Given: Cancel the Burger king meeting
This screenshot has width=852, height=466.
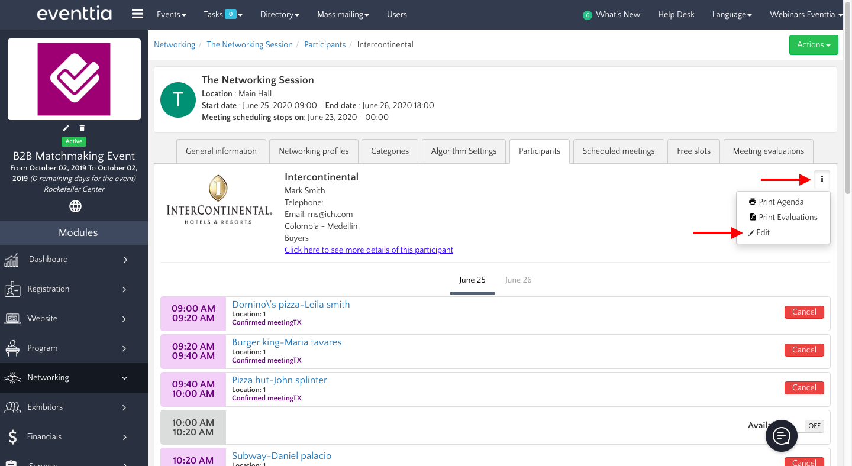Looking at the screenshot, I should tap(804, 350).
